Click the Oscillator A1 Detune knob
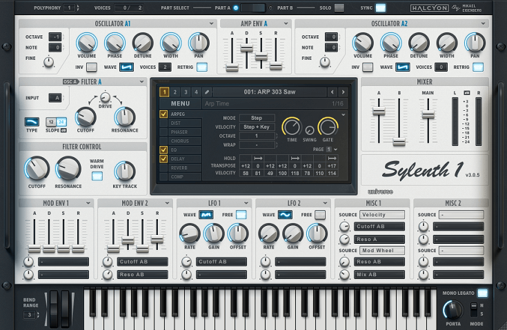Image resolution: width=507 pixels, height=330 pixels. 143,43
